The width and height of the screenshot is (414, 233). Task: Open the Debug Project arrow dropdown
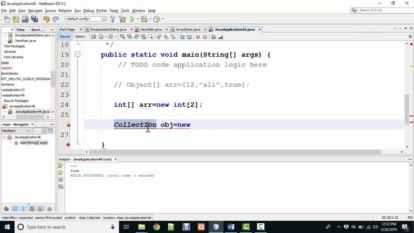tap(150, 19)
